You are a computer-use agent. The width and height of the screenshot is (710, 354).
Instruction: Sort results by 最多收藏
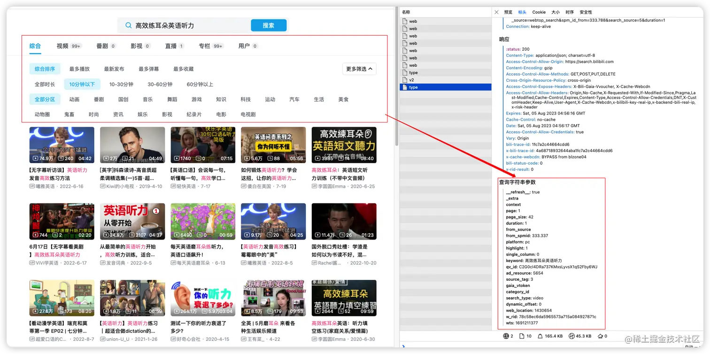tap(184, 69)
